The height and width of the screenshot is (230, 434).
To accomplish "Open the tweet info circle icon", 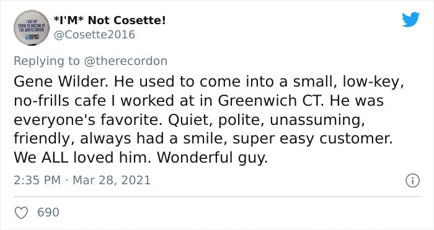I will (412, 181).
